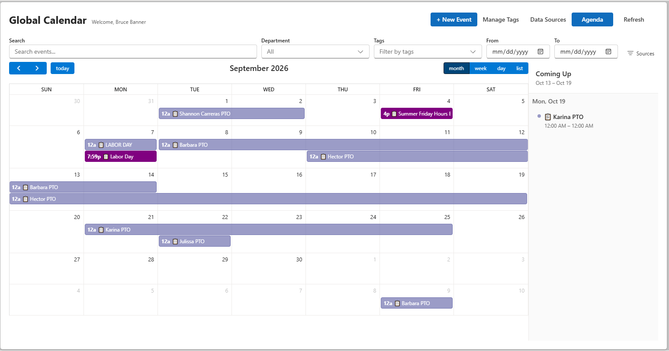Click clipboard icon on Summer Friday Hours event
Screen dimensions: 669x351
[x=394, y=114]
